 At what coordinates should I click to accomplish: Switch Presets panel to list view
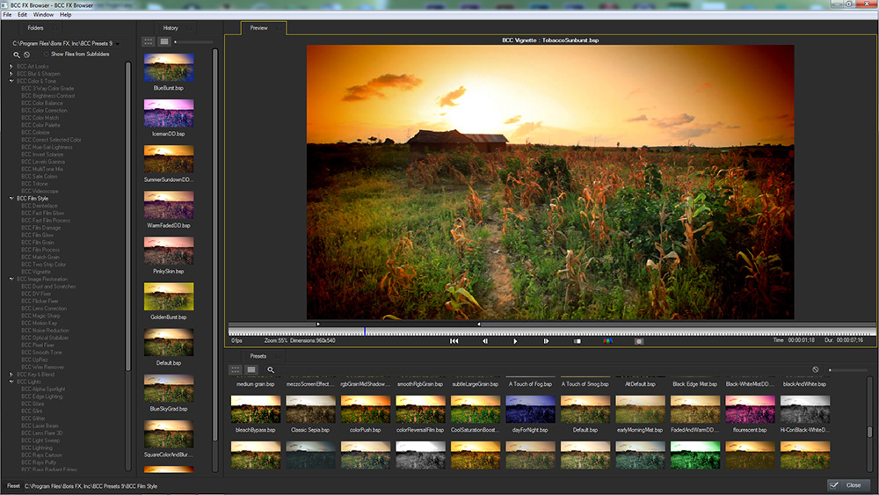point(251,370)
